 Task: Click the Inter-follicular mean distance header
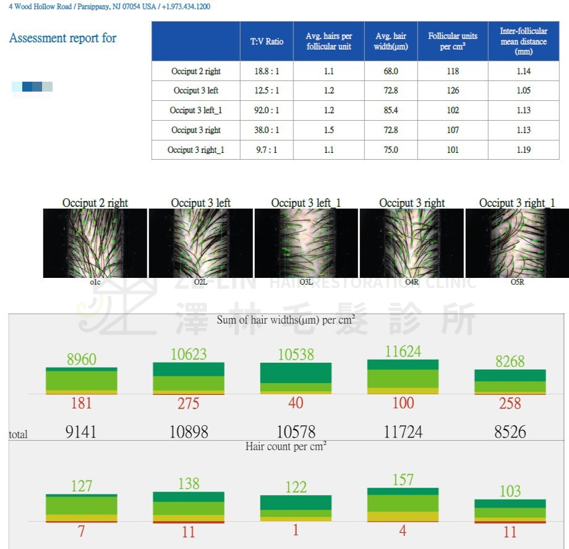pyautogui.click(x=523, y=41)
